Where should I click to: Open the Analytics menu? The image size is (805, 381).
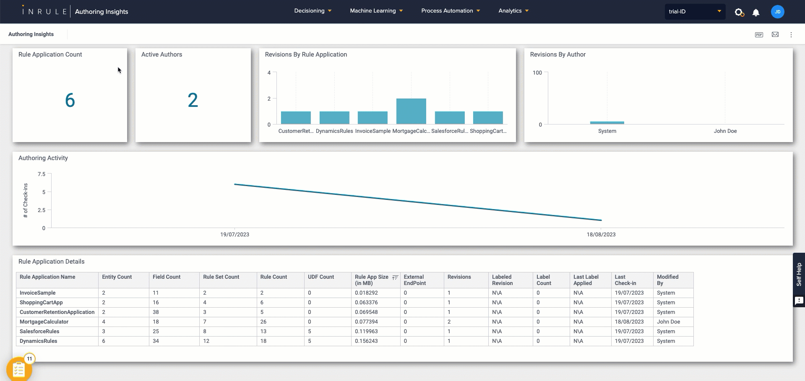513,11
